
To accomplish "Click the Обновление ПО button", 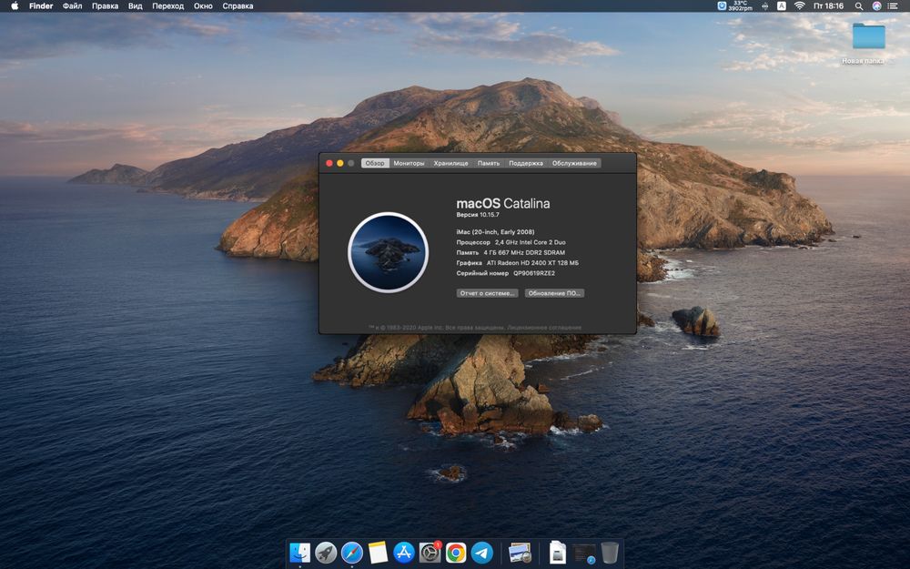I will [554, 293].
